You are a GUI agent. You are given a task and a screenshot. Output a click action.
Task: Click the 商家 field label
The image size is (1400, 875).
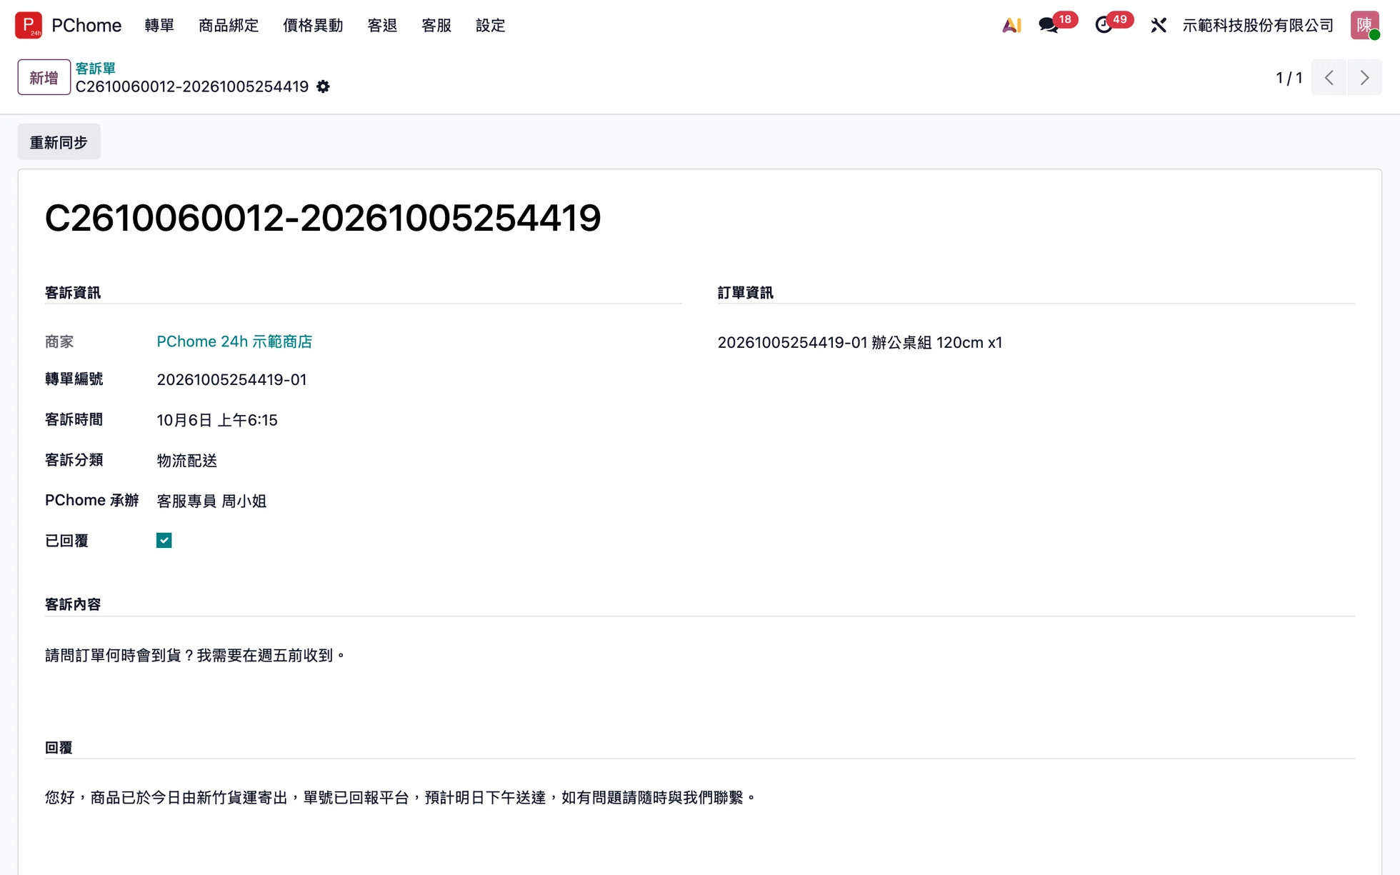click(x=59, y=341)
